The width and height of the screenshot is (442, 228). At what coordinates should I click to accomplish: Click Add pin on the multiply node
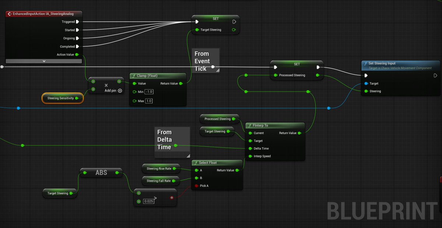(x=113, y=91)
